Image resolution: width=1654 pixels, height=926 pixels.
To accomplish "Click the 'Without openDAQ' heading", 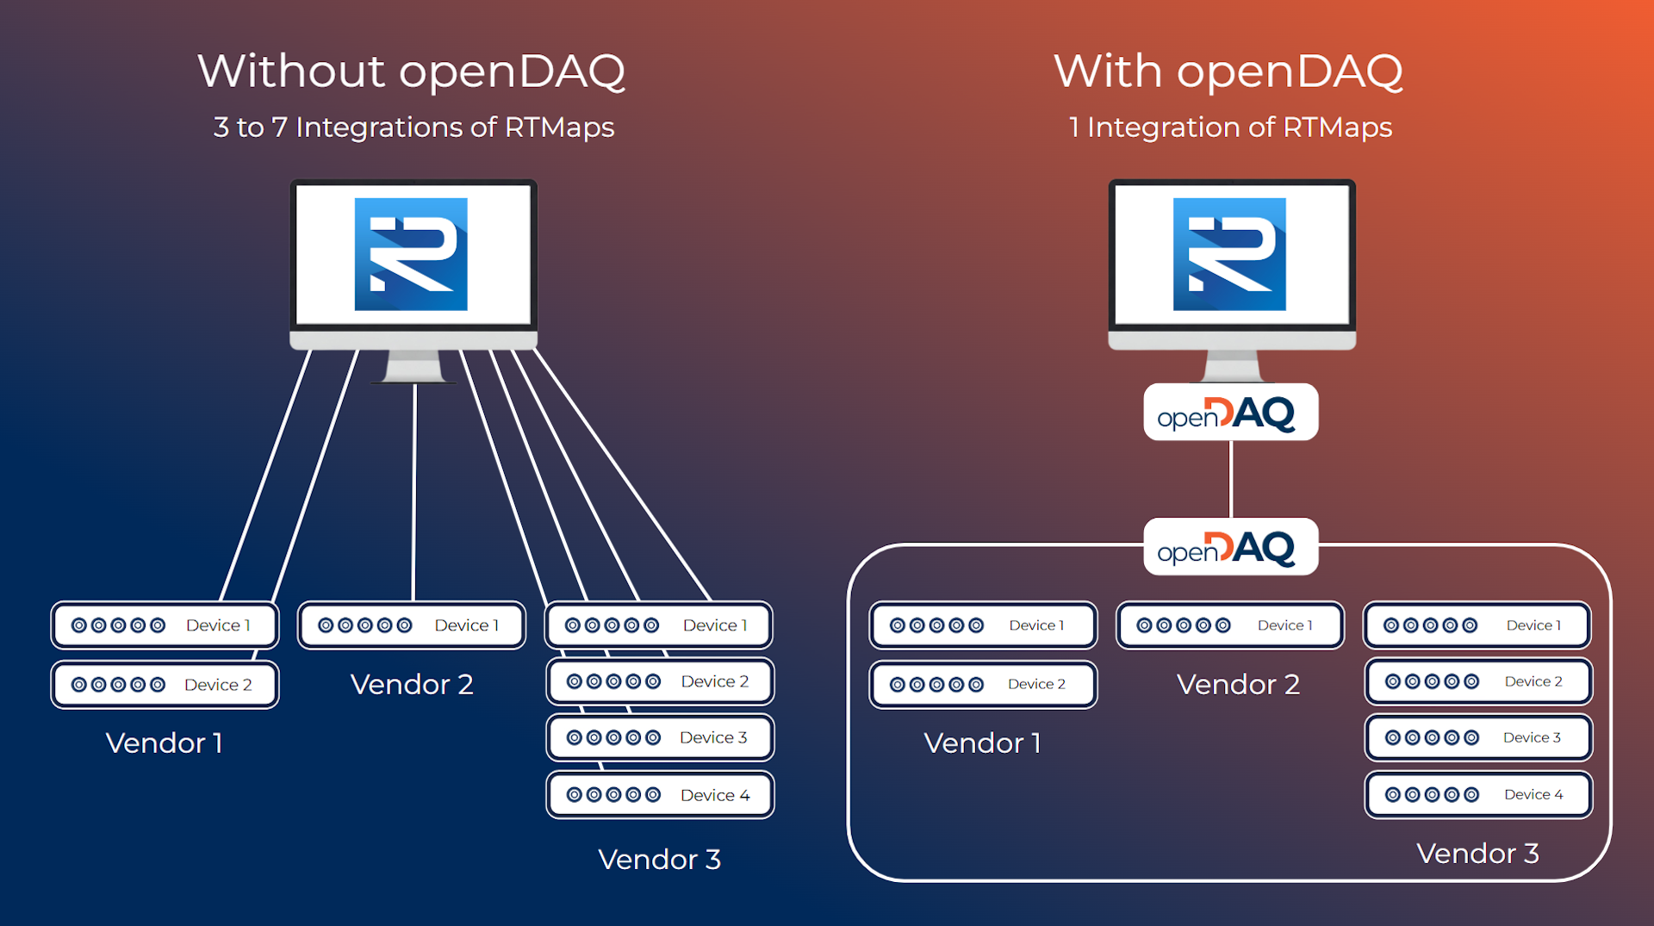I will click(x=412, y=72).
